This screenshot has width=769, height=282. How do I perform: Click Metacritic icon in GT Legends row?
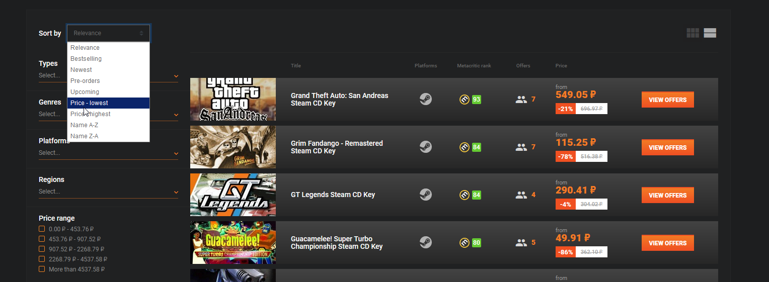pyautogui.click(x=465, y=195)
